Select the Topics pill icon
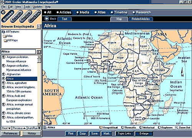 pos(26,16)
